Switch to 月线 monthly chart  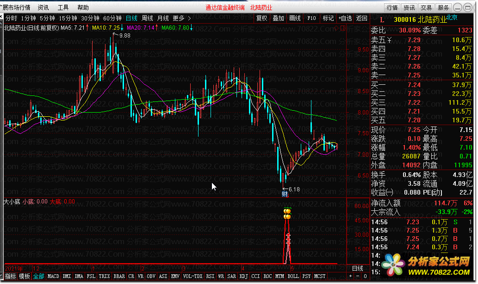pos(163,19)
